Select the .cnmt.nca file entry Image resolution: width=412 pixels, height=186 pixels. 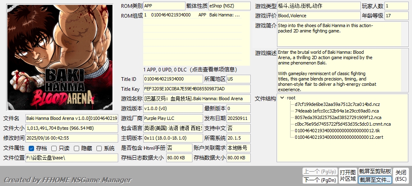343,124
